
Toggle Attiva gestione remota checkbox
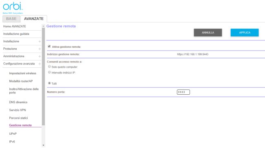pyautogui.click(x=49, y=47)
